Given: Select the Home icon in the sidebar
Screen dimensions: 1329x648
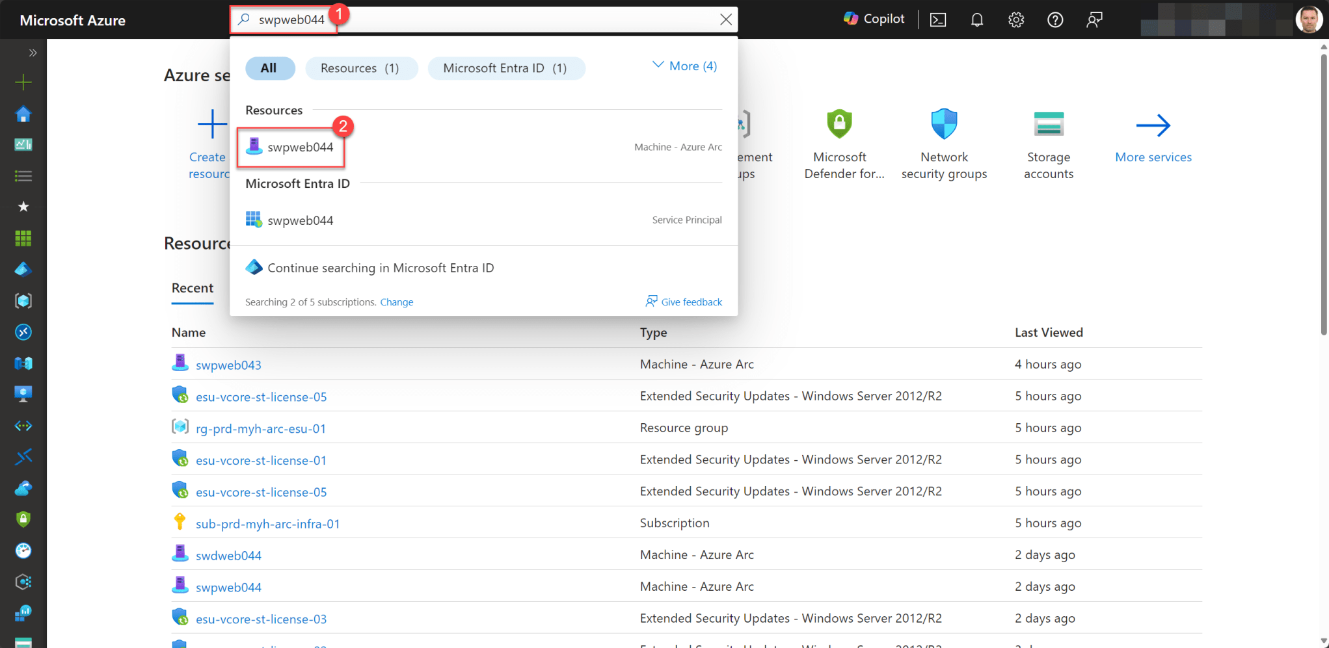Looking at the screenshot, I should pyautogui.click(x=23, y=113).
